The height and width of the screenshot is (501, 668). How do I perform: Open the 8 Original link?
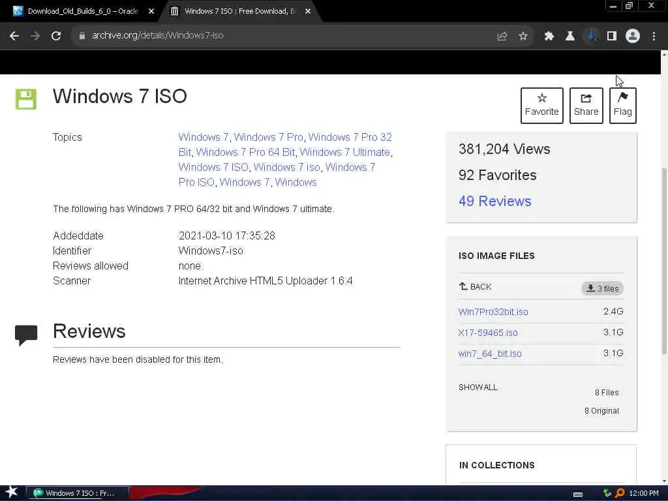(601, 411)
